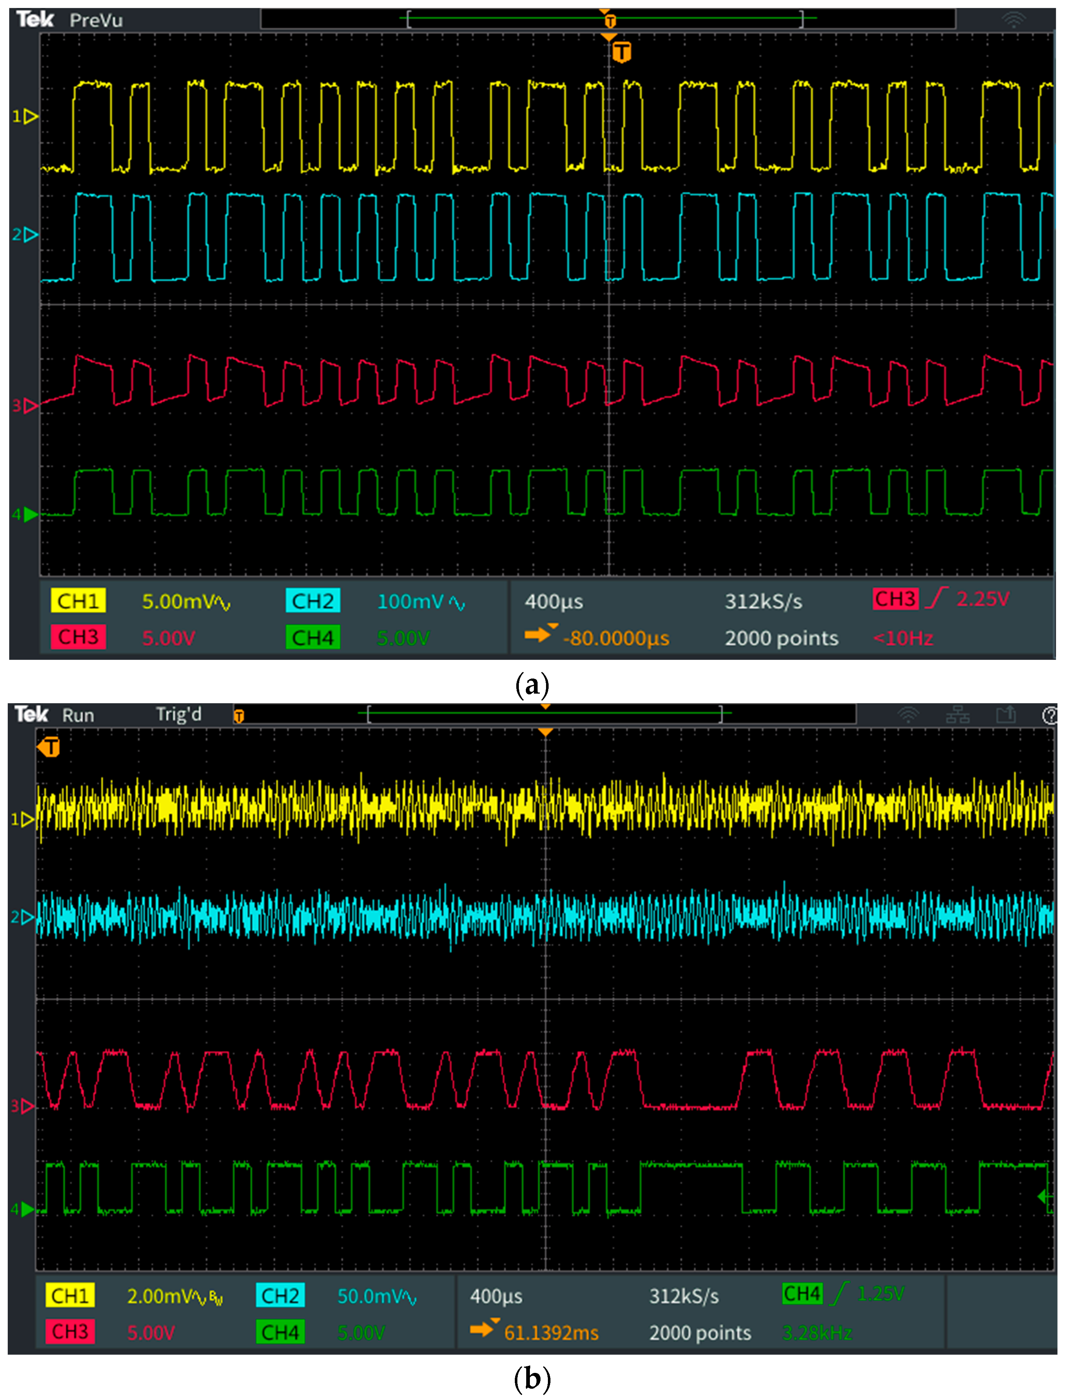The width and height of the screenshot is (1066, 1399).
Task: Click 61.1392ms position readout
Action: coord(552,1332)
